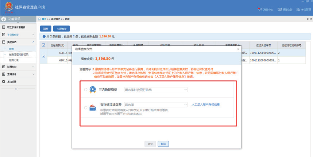The width and height of the screenshot is (313, 157).
Task: Click the 立即缴费 button
Action: (x=61, y=28)
